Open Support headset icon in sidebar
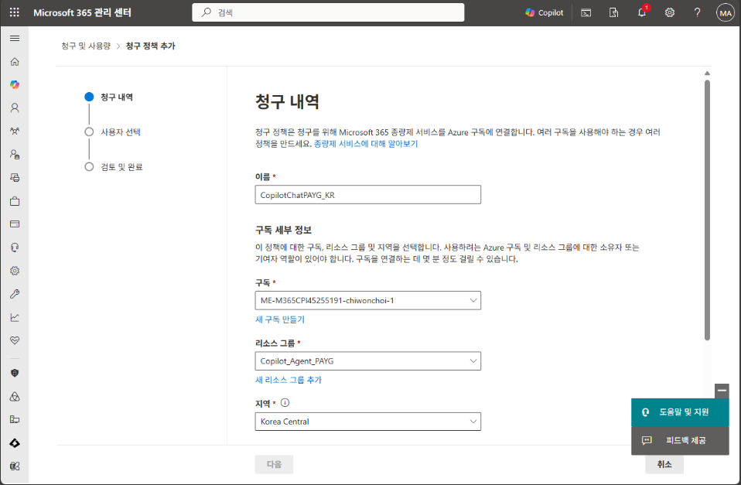Image resolution: width=741 pixels, height=485 pixels. (15, 248)
